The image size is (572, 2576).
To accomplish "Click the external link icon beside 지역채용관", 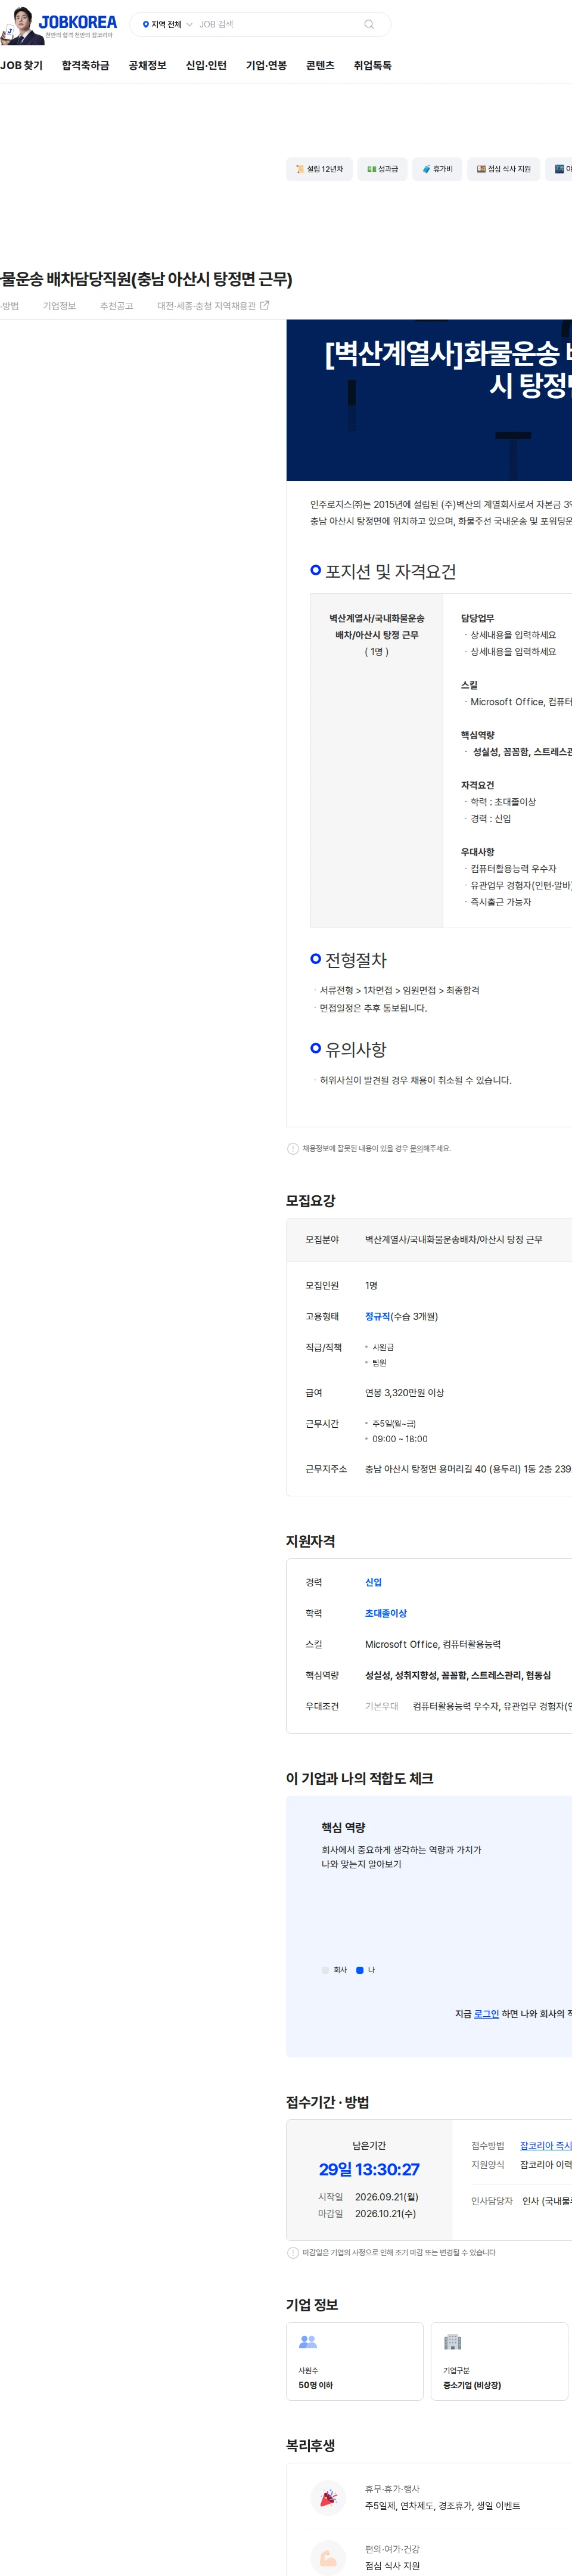I will pyautogui.click(x=264, y=306).
